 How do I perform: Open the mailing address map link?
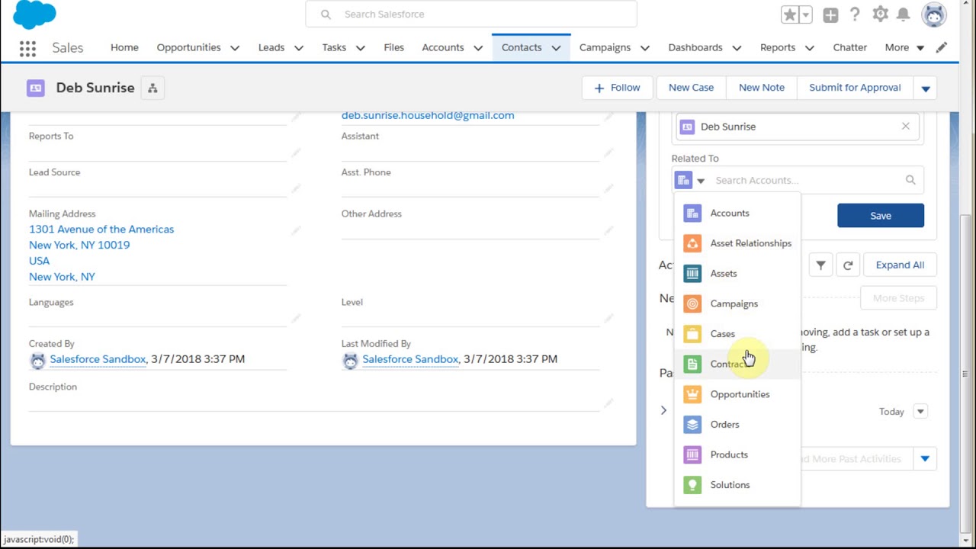coord(101,252)
